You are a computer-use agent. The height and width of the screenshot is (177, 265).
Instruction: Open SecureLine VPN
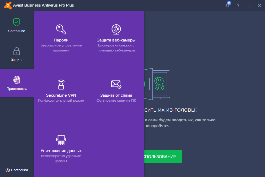pos(61,91)
